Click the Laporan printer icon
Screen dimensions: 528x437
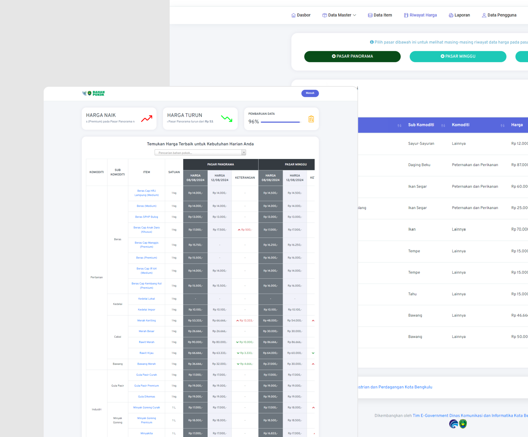[x=451, y=15]
